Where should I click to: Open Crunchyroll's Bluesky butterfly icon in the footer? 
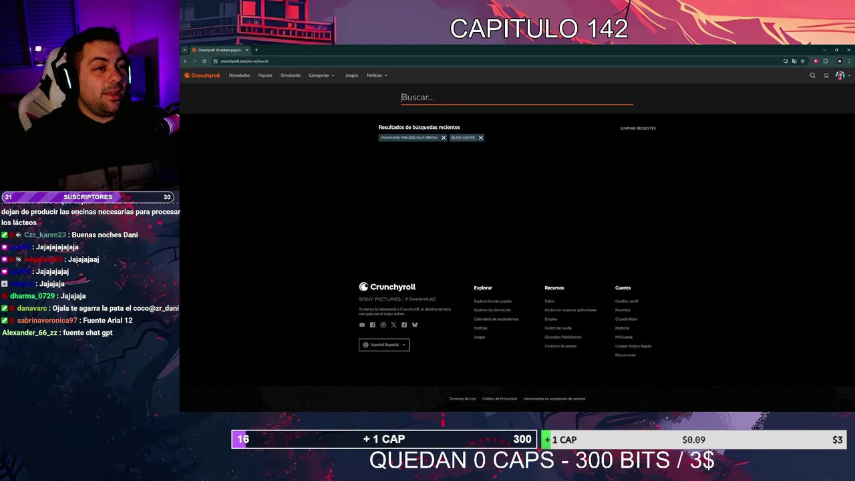click(415, 325)
